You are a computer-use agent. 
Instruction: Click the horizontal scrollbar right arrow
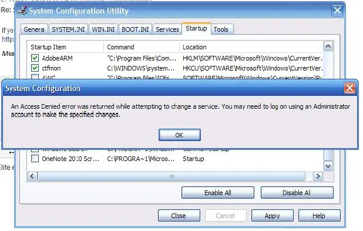(318, 176)
